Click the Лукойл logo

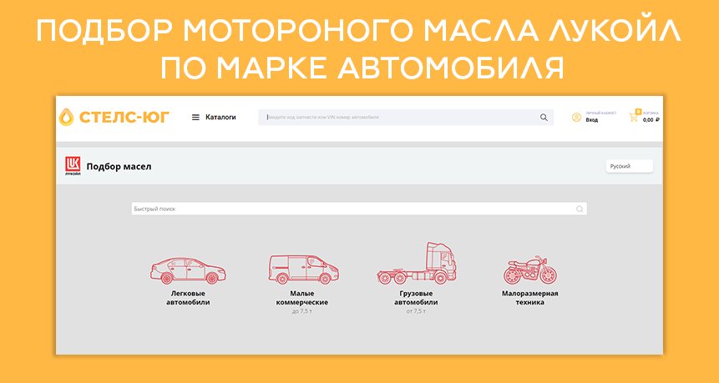tap(73, 166)
